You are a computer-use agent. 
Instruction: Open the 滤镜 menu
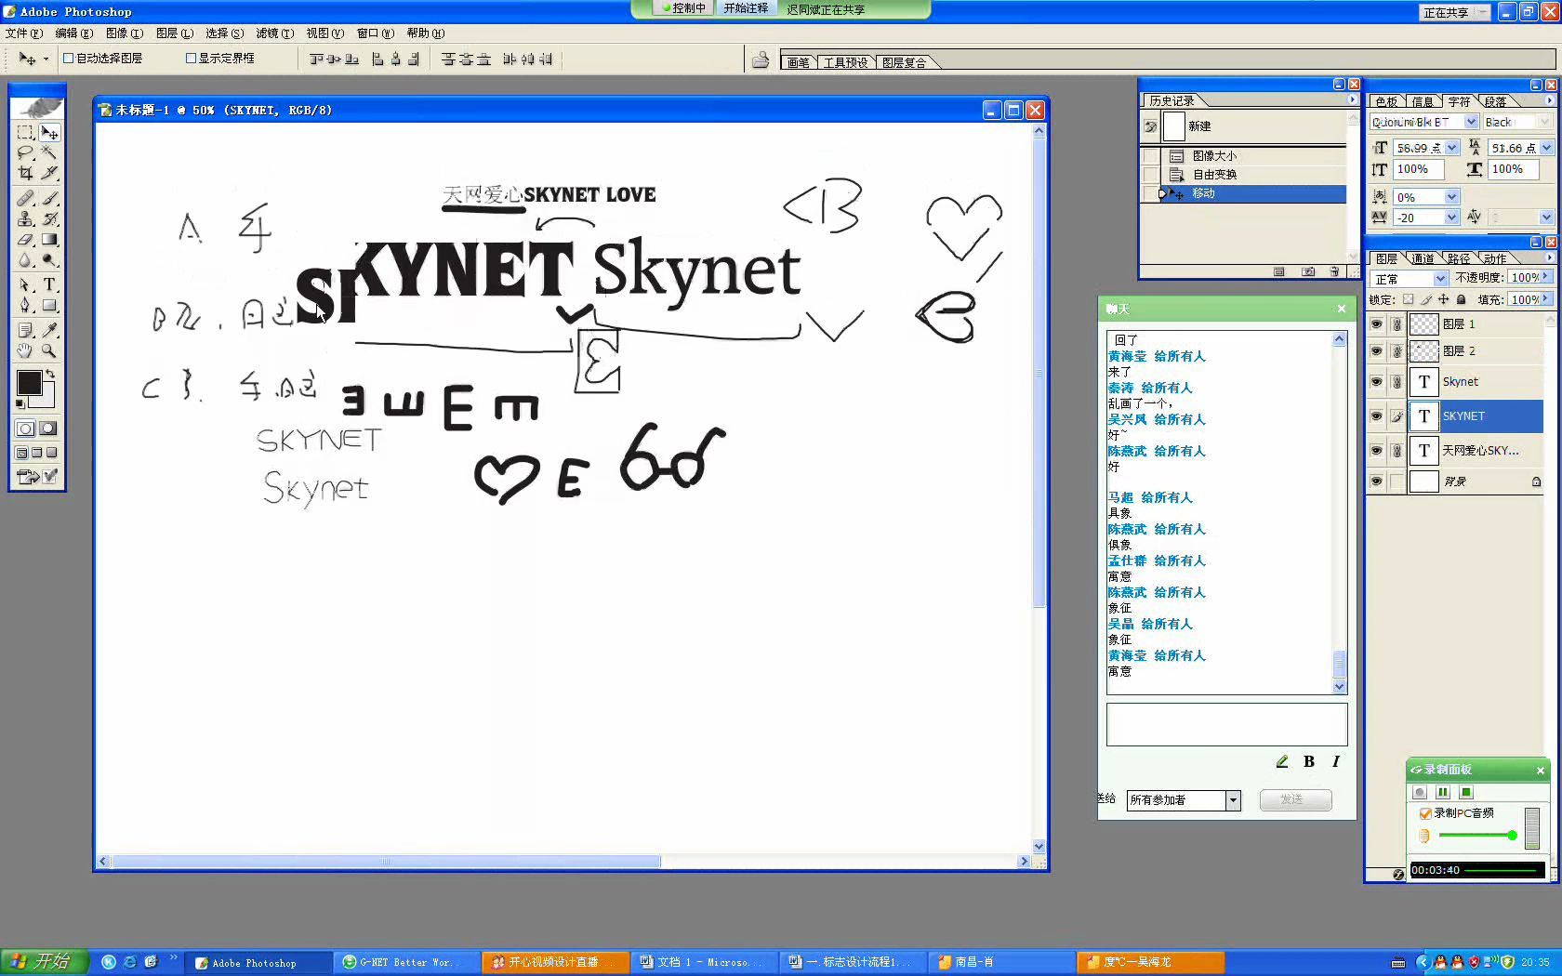tap(274, 33)
